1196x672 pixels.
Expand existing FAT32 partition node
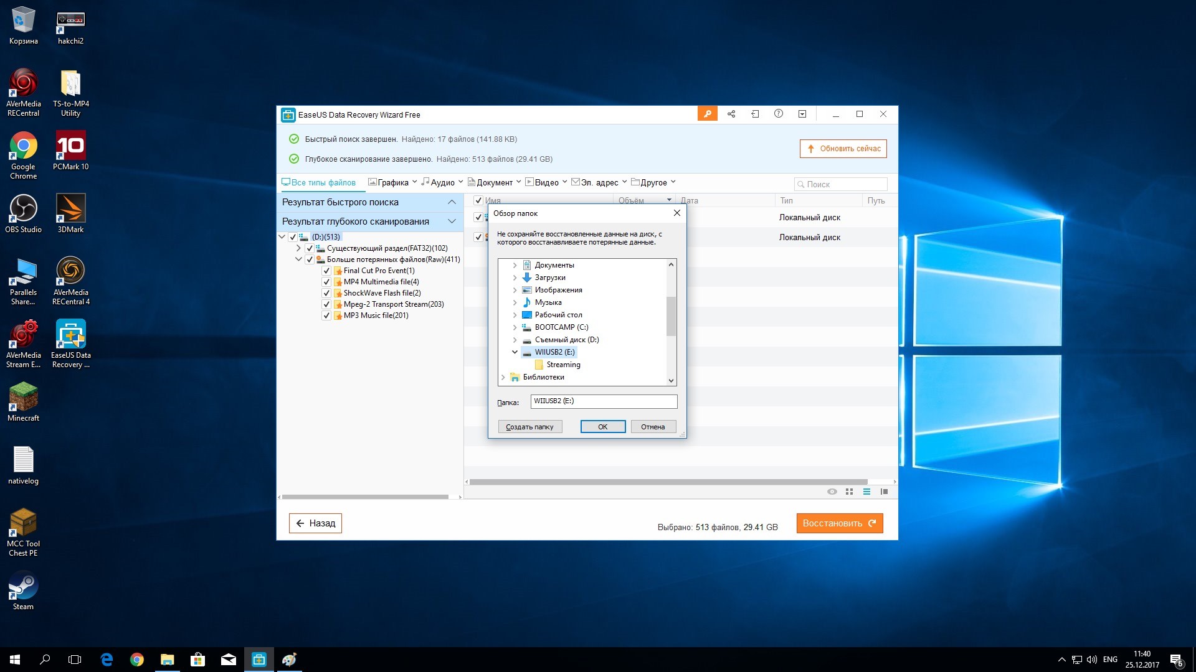point(298,248)
